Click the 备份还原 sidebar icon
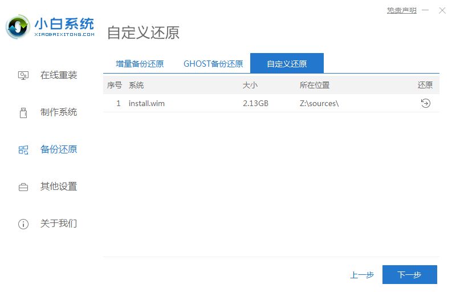This screenshot has height=292, width=456. click(23, 150)
